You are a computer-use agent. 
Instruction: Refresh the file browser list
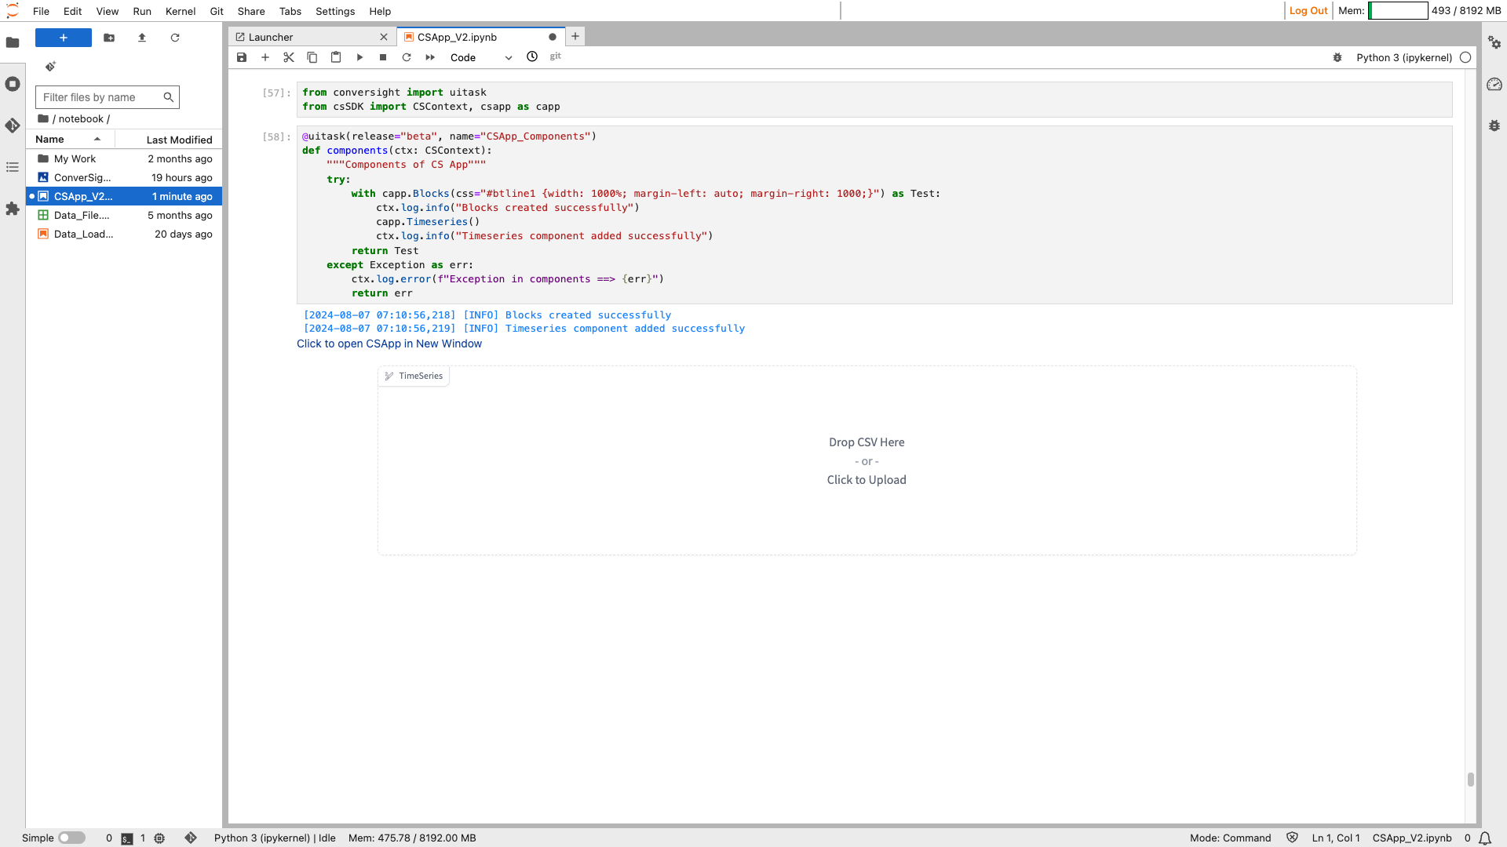coord(175,38)
